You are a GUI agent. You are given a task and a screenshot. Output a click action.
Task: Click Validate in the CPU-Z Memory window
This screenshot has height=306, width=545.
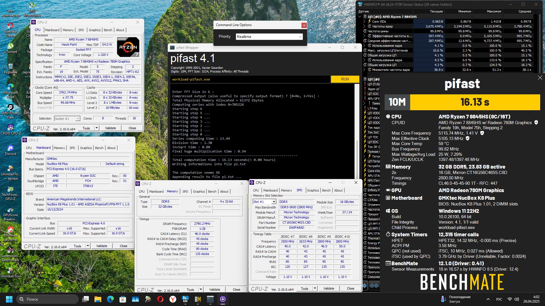pyautogui.click(x=215, y=290)
